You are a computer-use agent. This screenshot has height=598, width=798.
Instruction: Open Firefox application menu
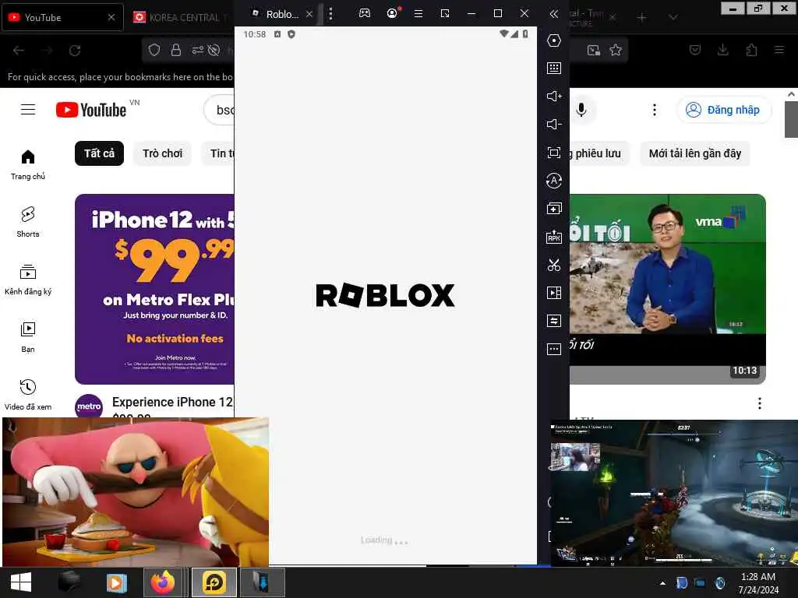click(x=779, y=50)
